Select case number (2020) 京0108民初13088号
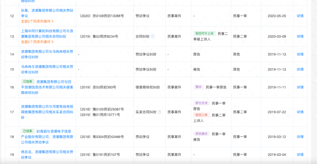Image resolution: width=317 pixels, height=164 pixels. [102, 16]
